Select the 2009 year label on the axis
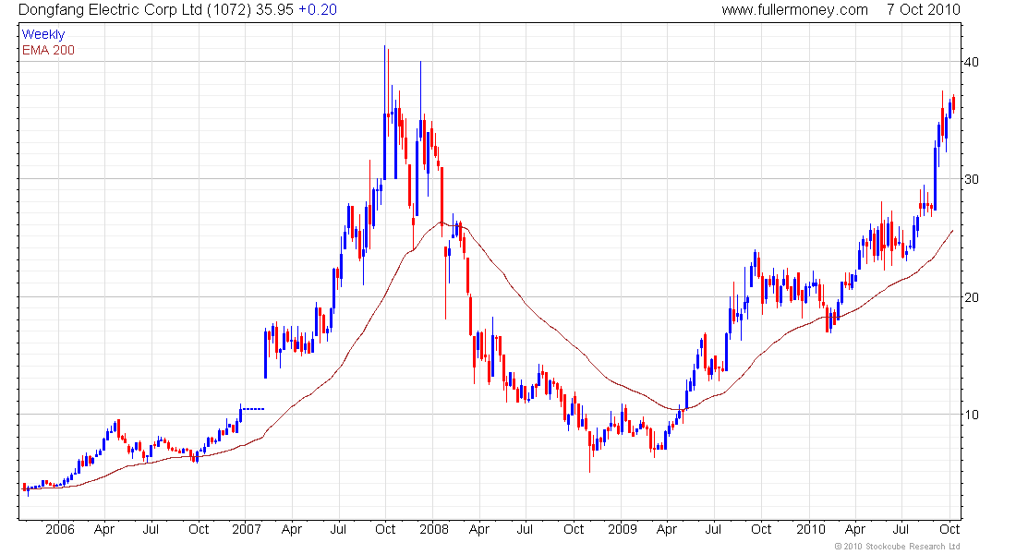This screenshot has height=554, width=1016. coord(622,529)
